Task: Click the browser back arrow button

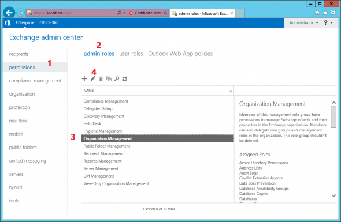Action: coord(9,13)
